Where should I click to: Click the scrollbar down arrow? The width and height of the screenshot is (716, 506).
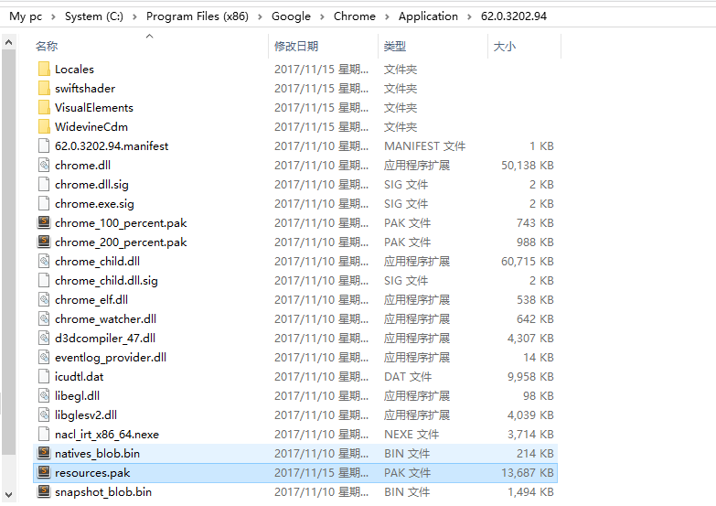pos(8,495)
